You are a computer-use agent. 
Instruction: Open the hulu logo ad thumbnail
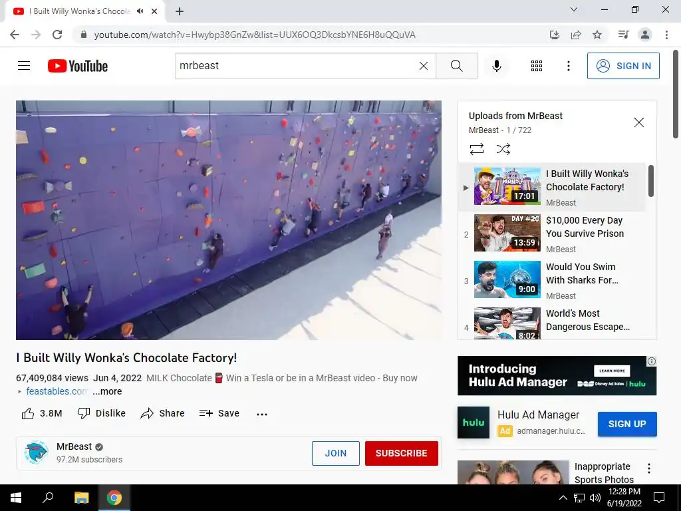tap(474, 423)
